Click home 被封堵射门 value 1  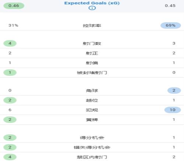click(10, 72)
